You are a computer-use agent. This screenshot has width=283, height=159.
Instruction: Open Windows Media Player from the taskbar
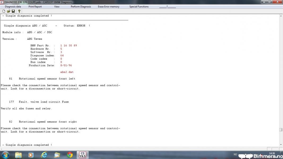tap(31, 155)
